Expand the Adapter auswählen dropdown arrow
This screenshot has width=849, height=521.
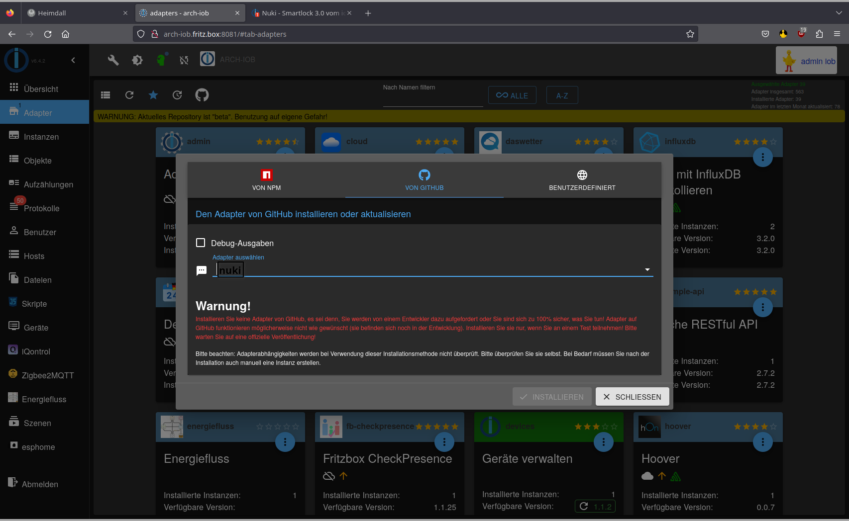tap(647, 269)
